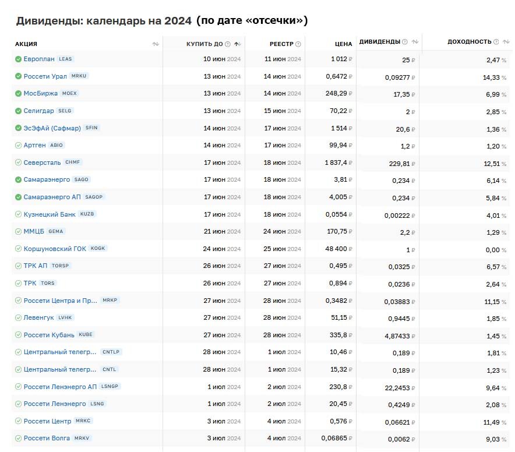Image resolution: width=515 pixels, height=452 pixels.
Task: Click the check icon beside Россети Урал
Action: (x=19, y=76)
